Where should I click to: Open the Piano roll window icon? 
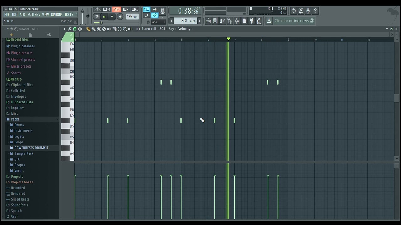click(x=222, y=21)
